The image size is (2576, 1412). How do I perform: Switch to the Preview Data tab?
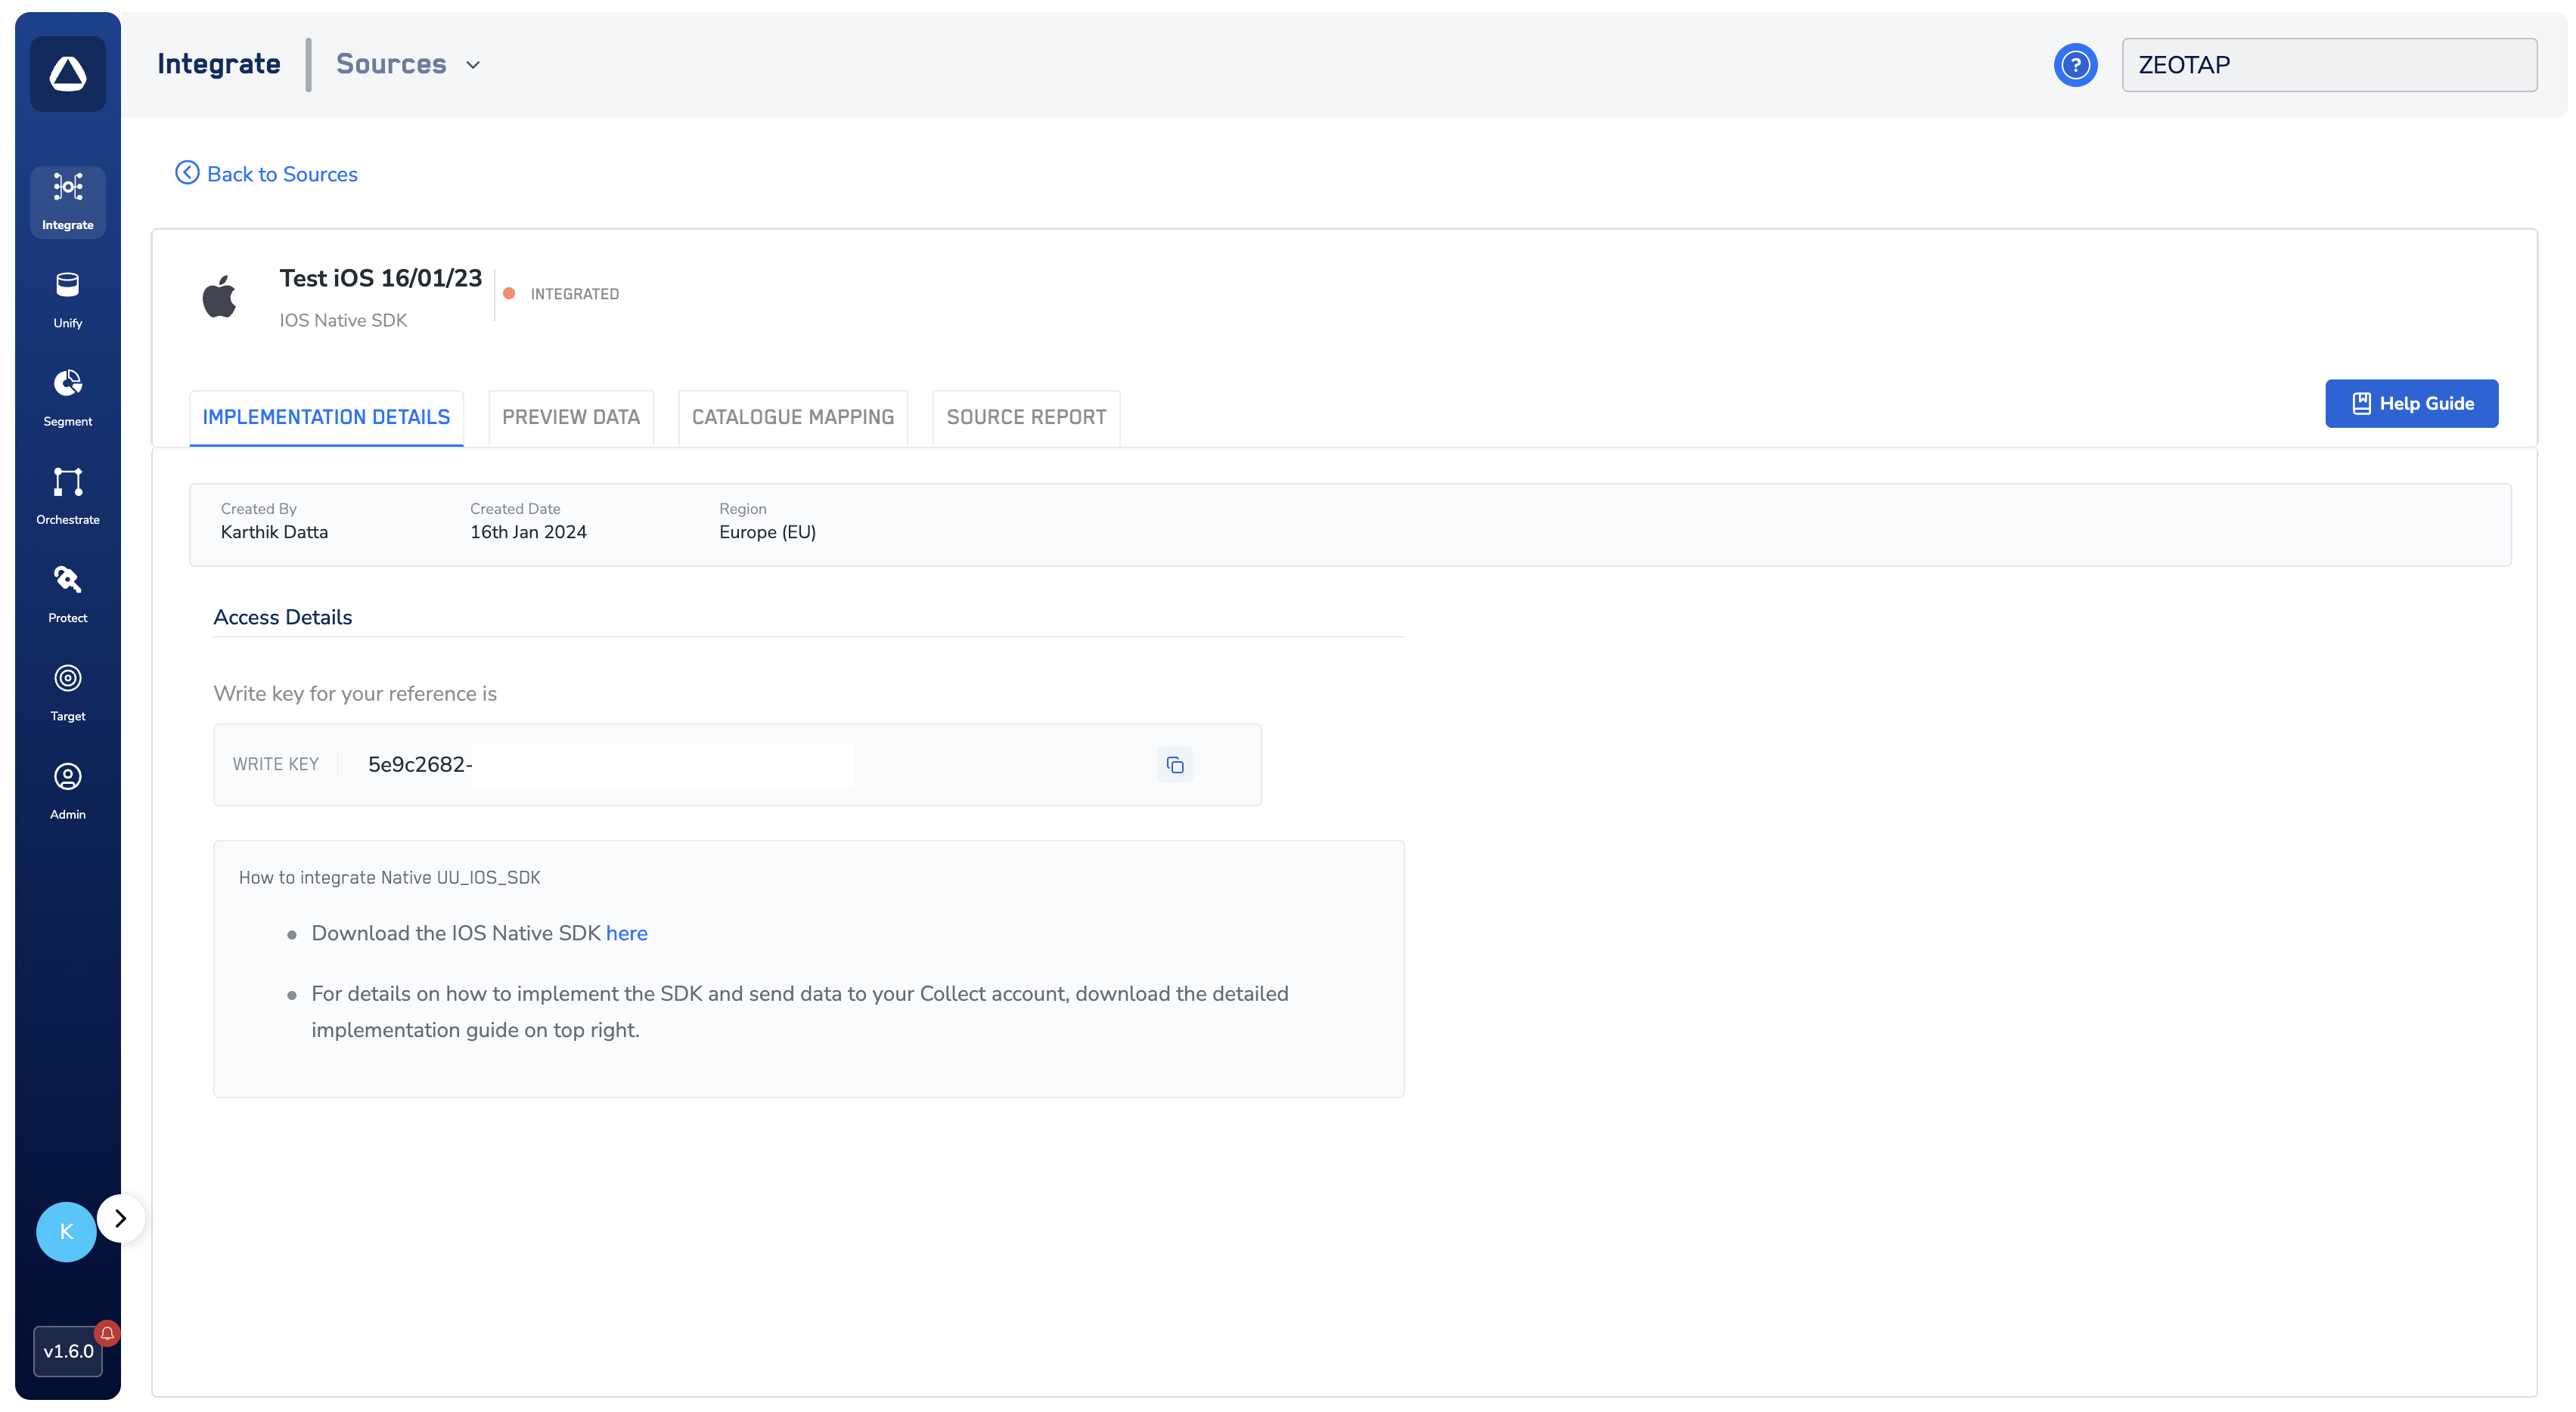point(570,416)
